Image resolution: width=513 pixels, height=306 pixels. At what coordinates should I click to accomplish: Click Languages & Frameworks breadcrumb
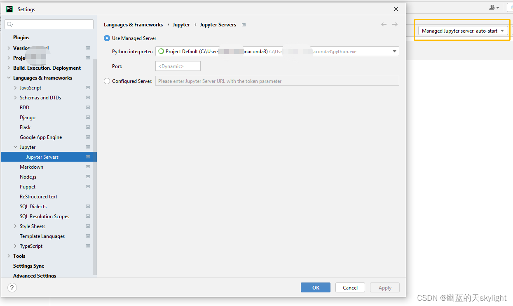133,25
